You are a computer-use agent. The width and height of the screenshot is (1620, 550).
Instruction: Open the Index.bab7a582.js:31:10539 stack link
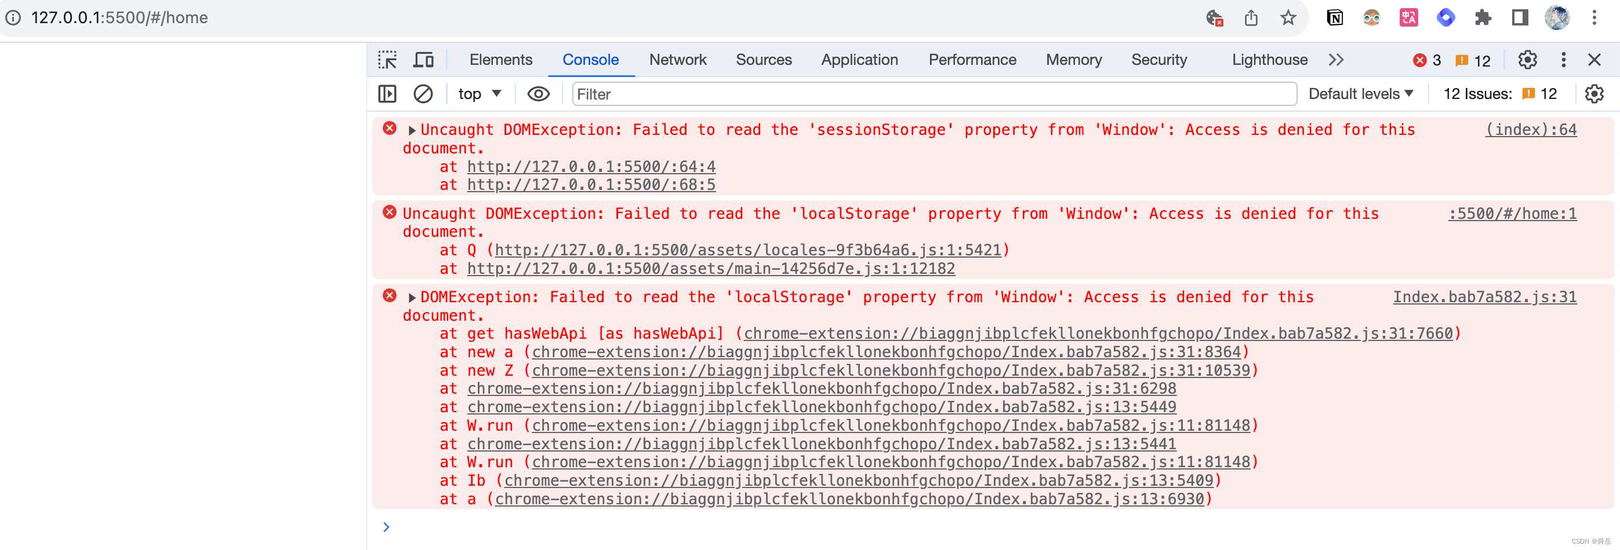click(891, 371)
